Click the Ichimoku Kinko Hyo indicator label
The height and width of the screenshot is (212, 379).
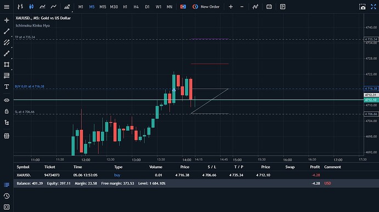coord(32,26)
